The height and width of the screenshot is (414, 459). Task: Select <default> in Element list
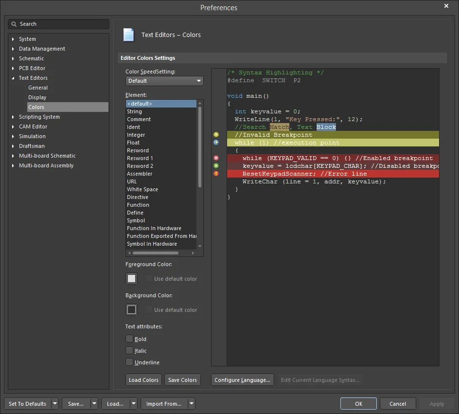(161, 104)
